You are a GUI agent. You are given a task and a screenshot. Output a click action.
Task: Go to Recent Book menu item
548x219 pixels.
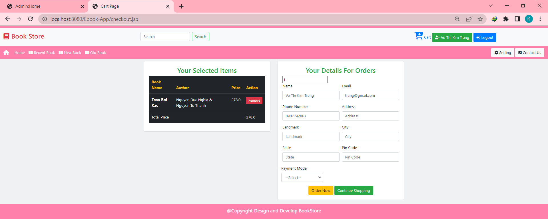[x=42, y=53]
